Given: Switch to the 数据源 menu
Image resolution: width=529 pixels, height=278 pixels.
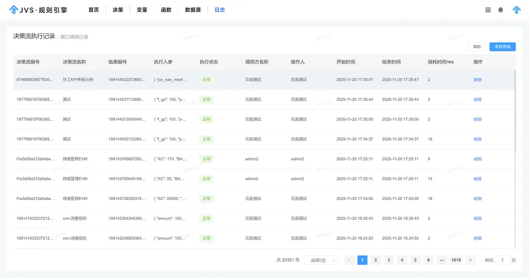Looking at the screenshot, I should pos(193,10).
